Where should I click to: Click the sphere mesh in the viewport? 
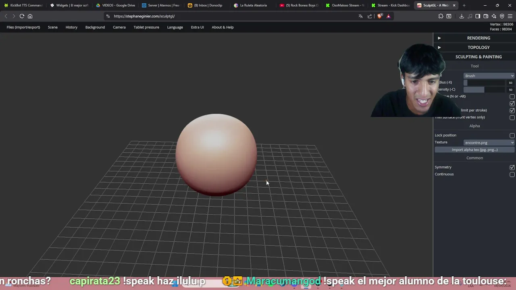[x=216, y=155]
